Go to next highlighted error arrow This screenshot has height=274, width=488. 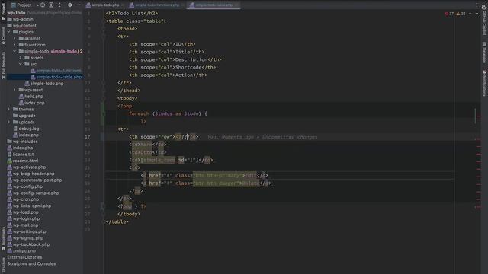pos(477,14)
